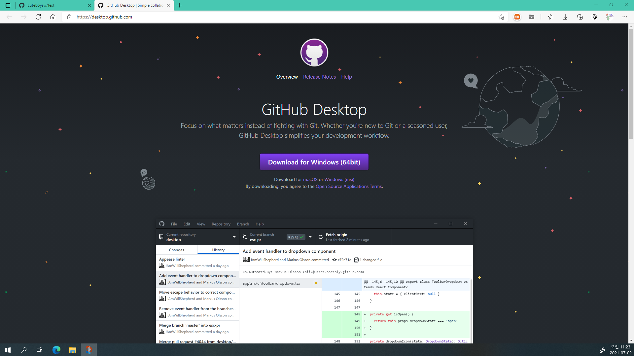Go forward to the next page
Screen dimensions: 634x356
pos(24,17)
